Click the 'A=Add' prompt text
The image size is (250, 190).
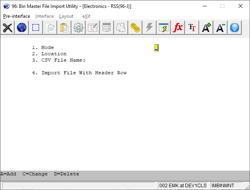tap(8, 174)
